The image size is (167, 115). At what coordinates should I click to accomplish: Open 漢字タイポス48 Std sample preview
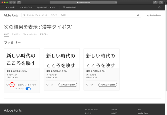[x=102, y=58]
